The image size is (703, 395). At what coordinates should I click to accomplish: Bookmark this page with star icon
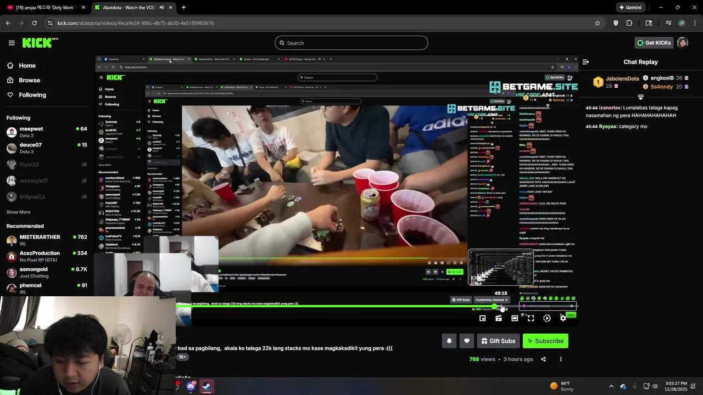click(x=598, y=23)
